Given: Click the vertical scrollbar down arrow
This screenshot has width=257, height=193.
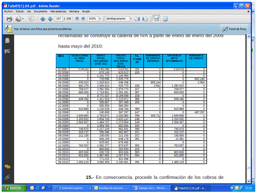Looking at the screenshot, I should [x=249, y=181].
